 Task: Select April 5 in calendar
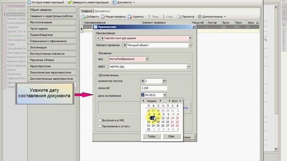163,114
